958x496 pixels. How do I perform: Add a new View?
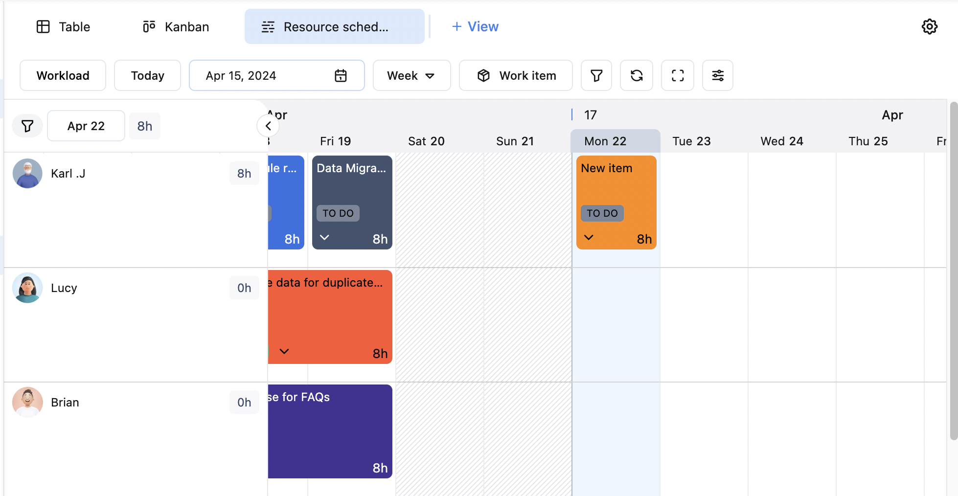475,26
